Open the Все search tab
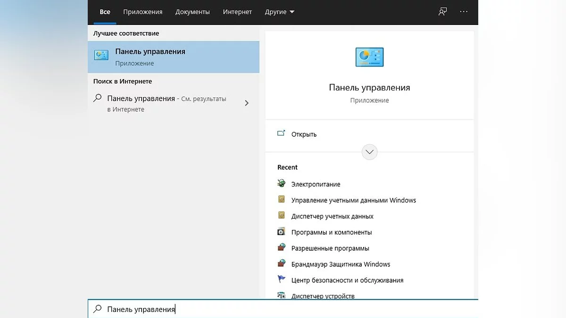This screenshot has width=566, height=318. point(105,12)
